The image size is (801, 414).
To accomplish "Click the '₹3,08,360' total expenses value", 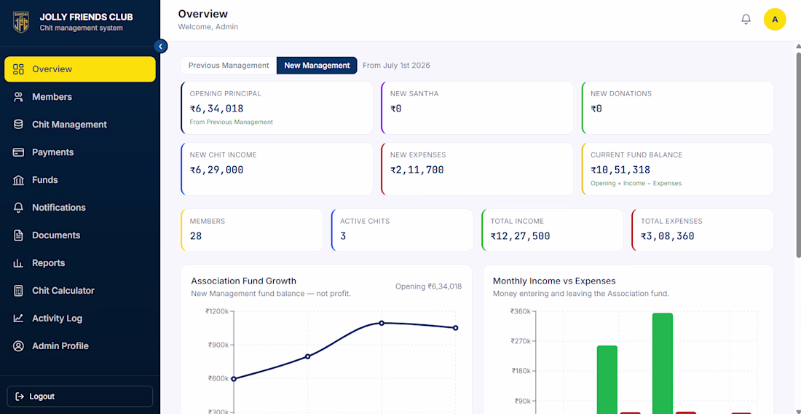I will pyautogui.click(x=668, y=236).
